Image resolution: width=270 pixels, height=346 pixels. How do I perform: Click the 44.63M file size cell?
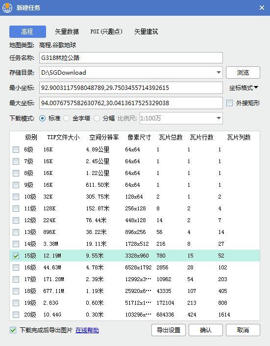(52, 267)
